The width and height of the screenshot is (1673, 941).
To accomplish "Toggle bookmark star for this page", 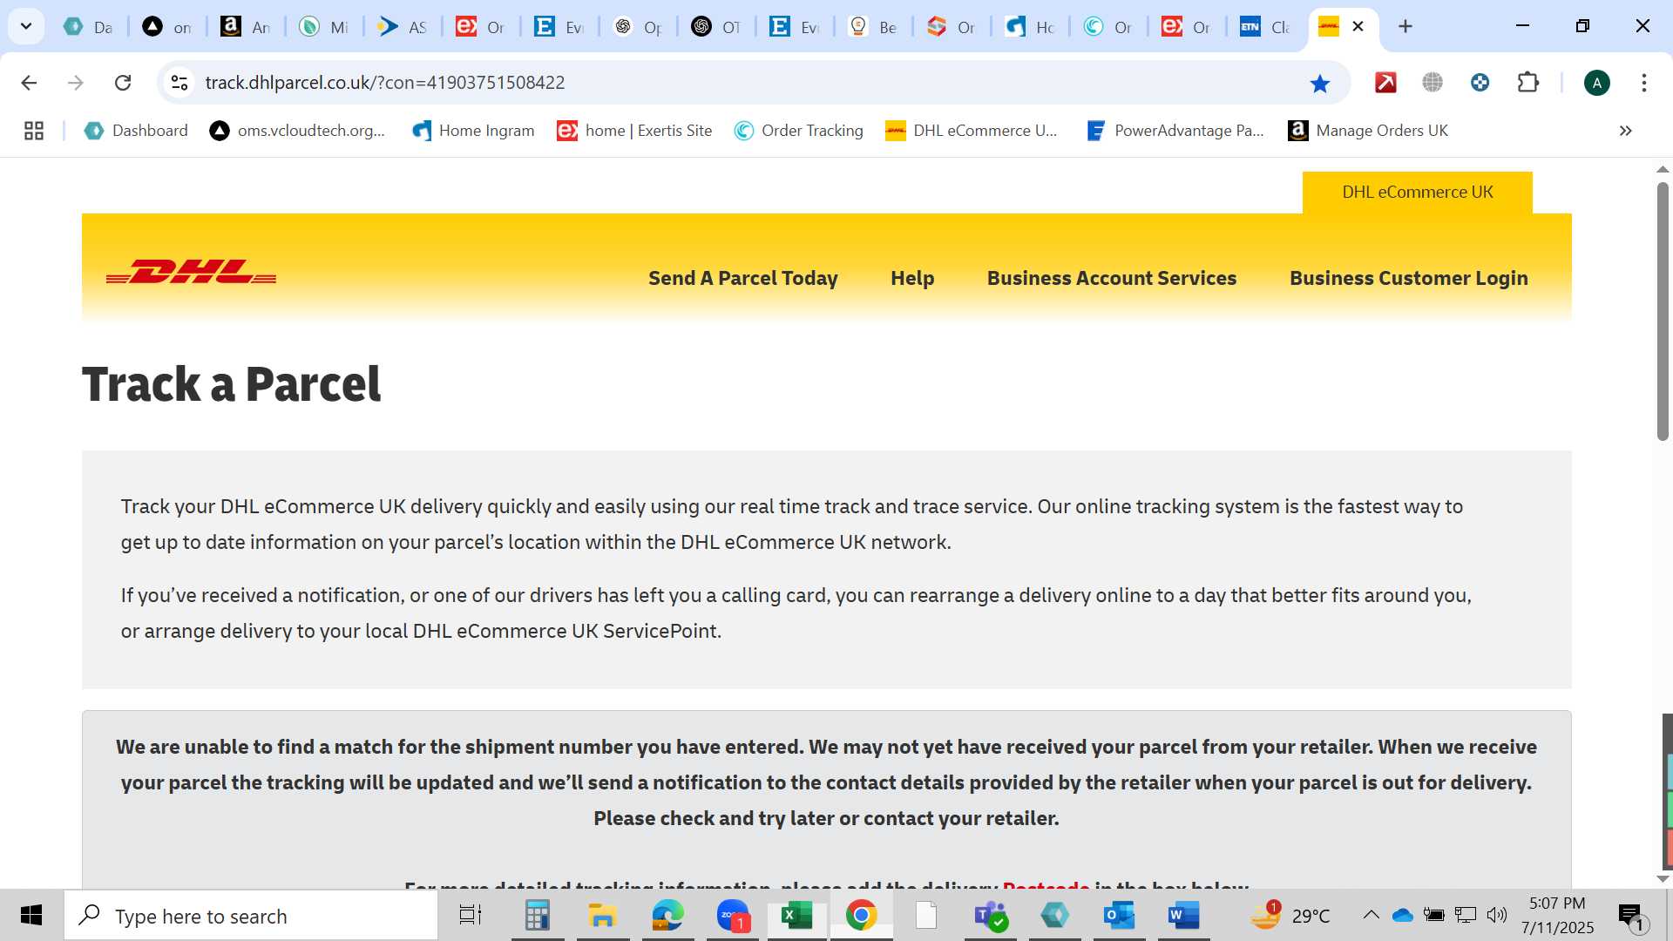I will (1320, 83).
